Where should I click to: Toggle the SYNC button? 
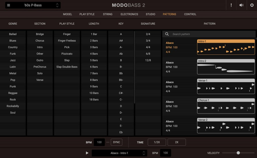pyautogui.click(x=116, y=142)
